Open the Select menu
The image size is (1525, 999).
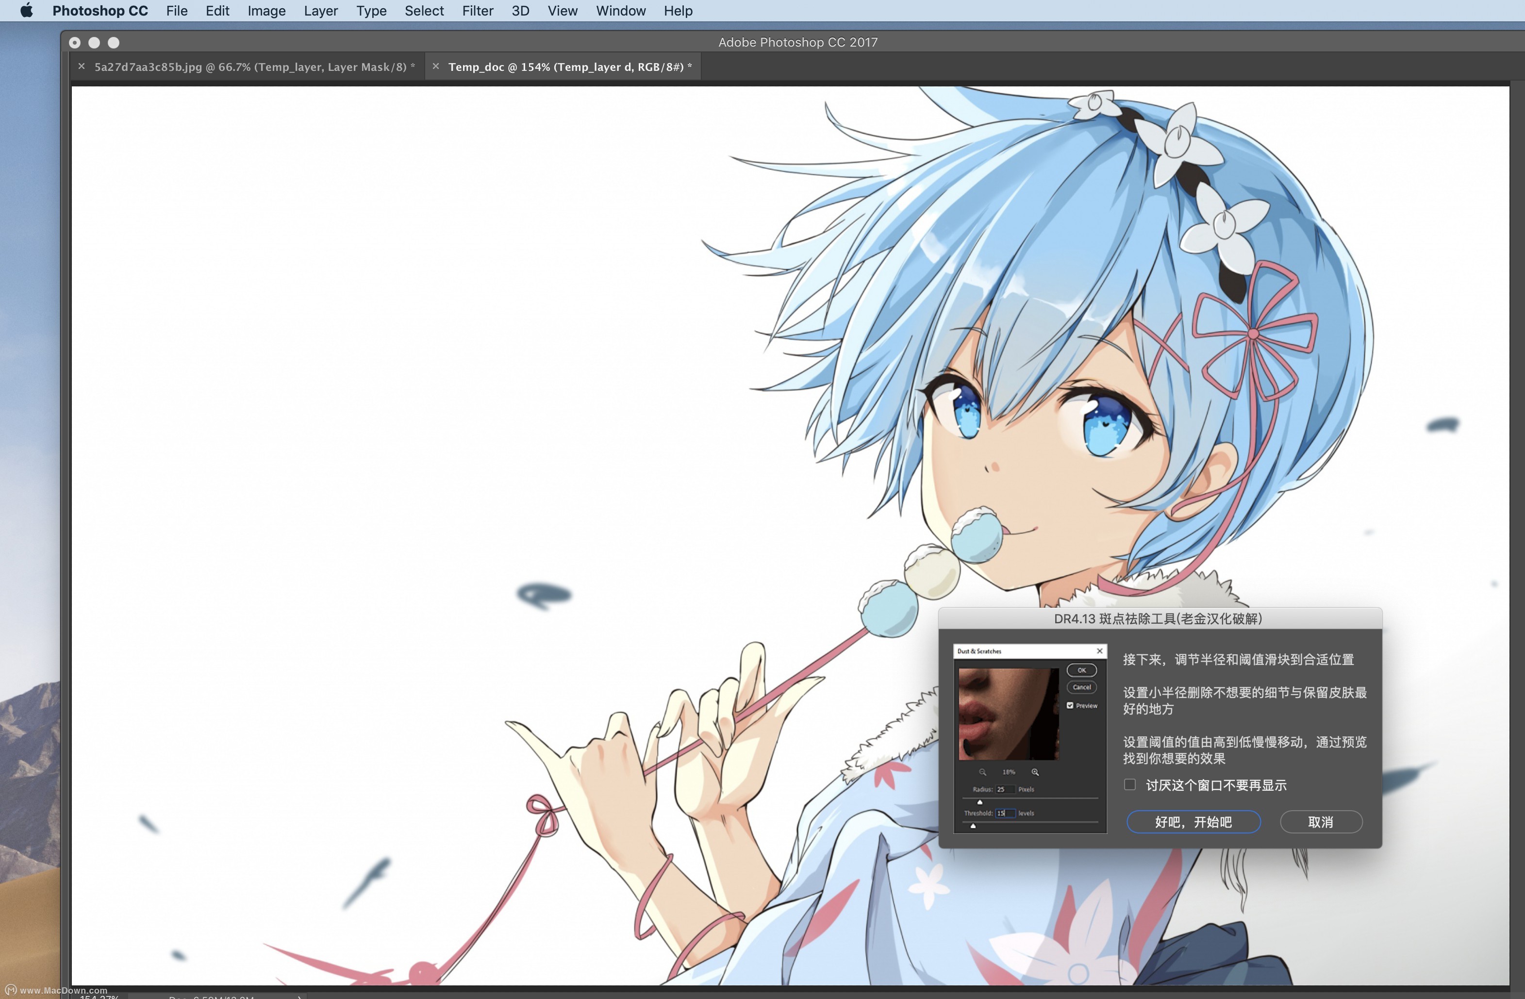[424, 11]
